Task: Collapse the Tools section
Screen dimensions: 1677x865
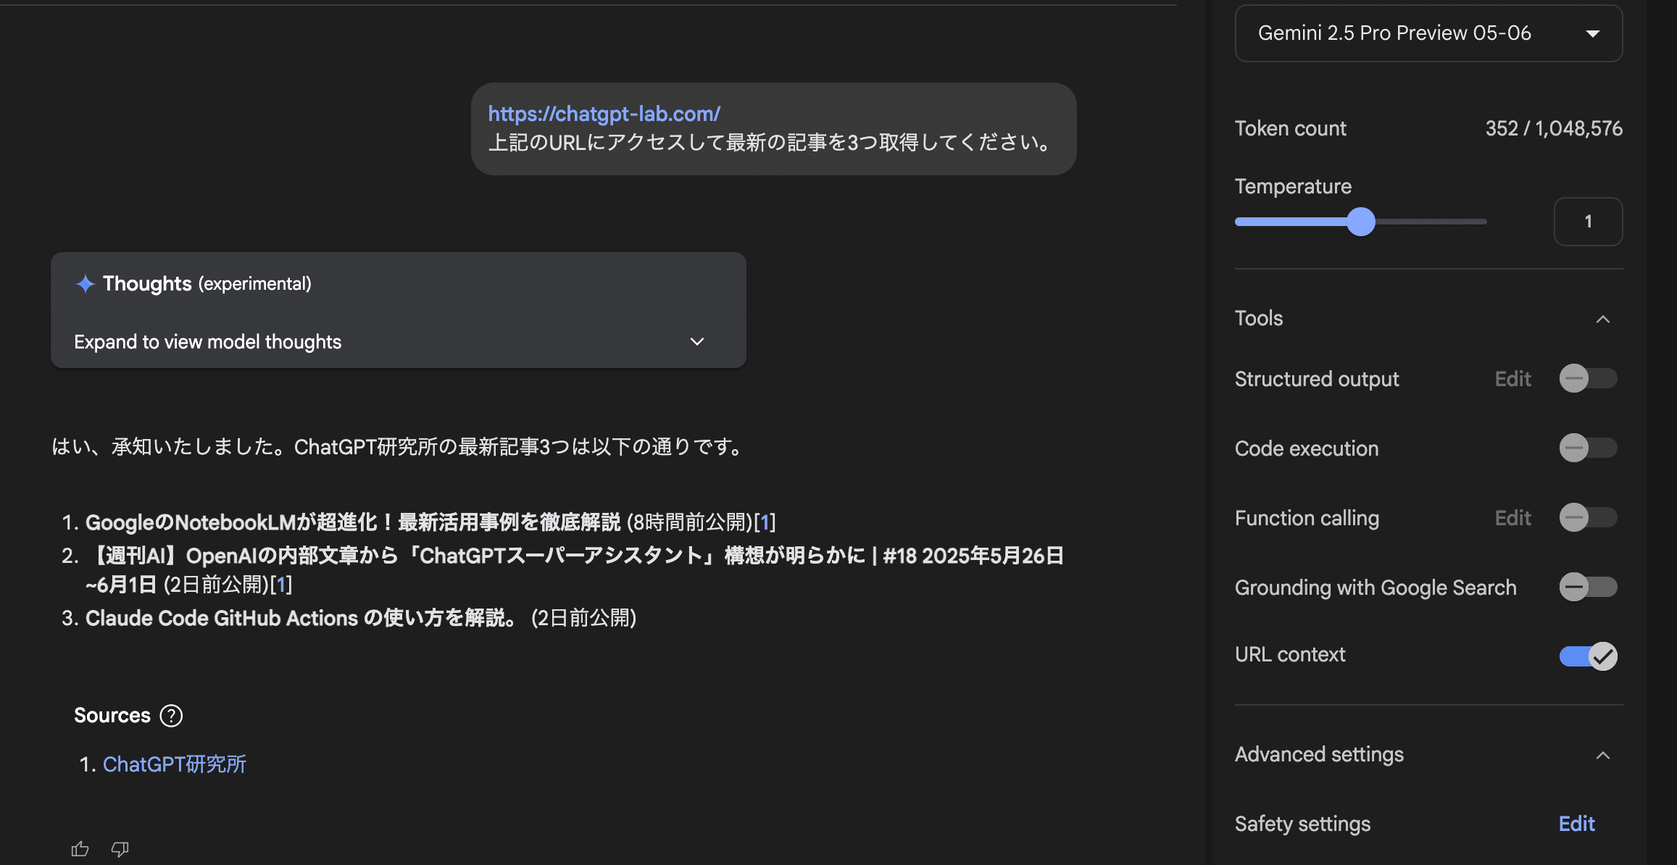Action: 1602,319
